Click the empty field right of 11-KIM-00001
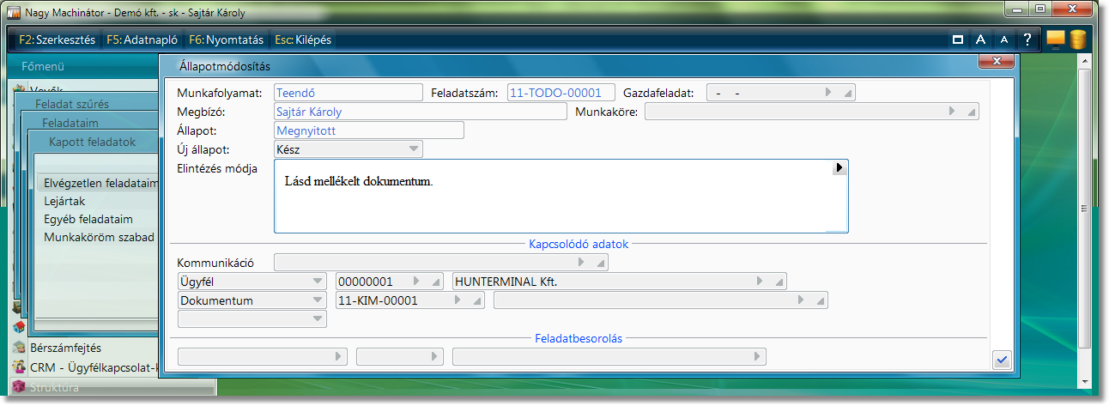Image resolution: width=1109 pixels, height=406 pixels. [662, 300]
